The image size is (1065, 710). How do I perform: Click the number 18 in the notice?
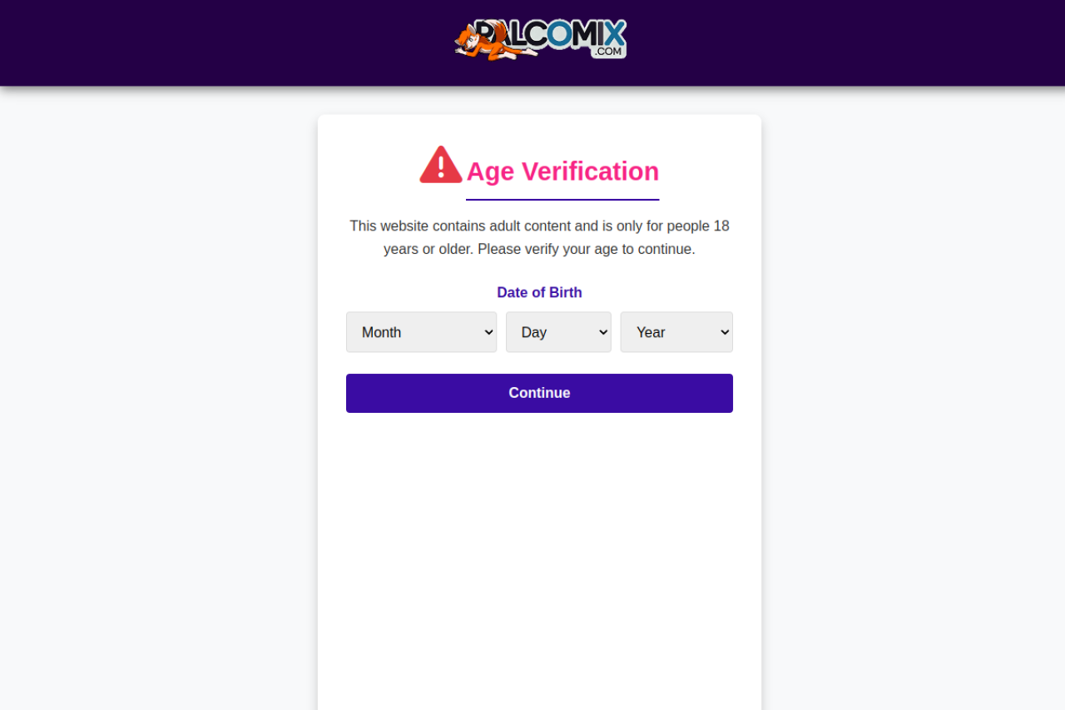point(721,226)
